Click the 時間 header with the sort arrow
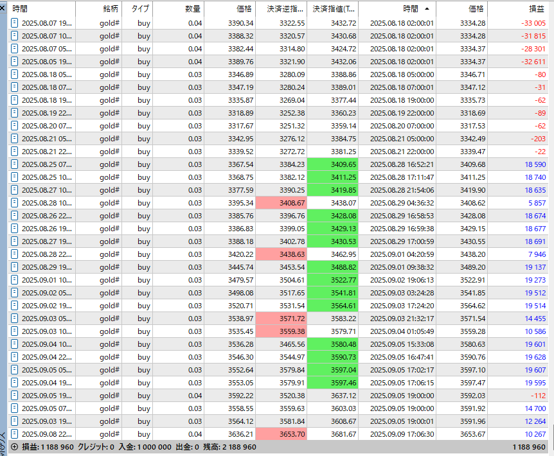554x456 pixels. [397, 9]
